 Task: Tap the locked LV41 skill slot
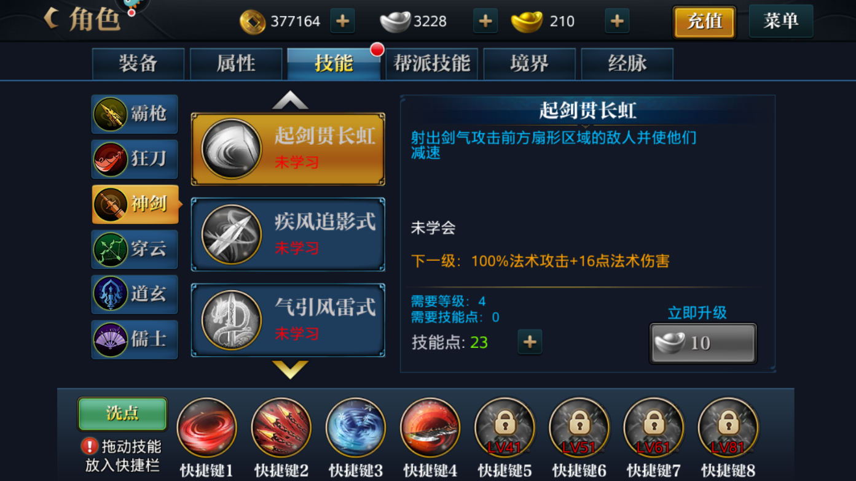(505, 428)
